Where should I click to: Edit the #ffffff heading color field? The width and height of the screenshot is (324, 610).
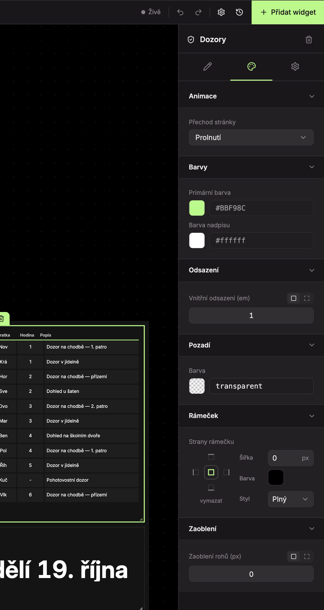[x=261, y=240]
